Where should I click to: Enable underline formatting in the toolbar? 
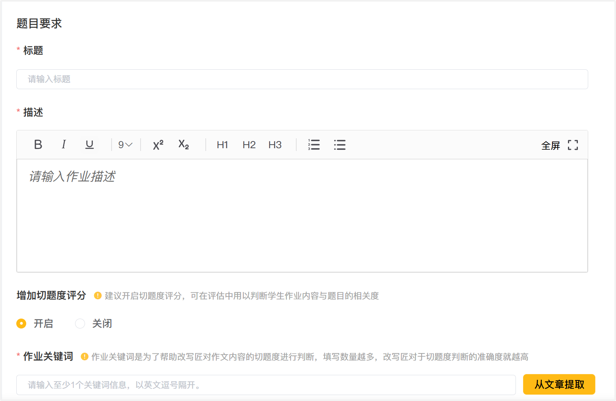tap(90, 145)
